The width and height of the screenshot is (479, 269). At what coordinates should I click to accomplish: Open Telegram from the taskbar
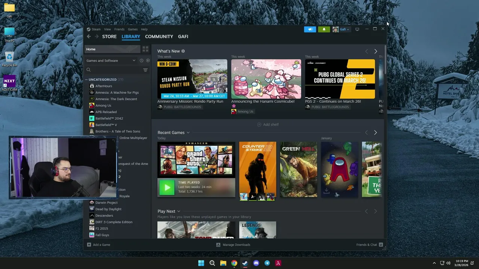click(267, 263)
